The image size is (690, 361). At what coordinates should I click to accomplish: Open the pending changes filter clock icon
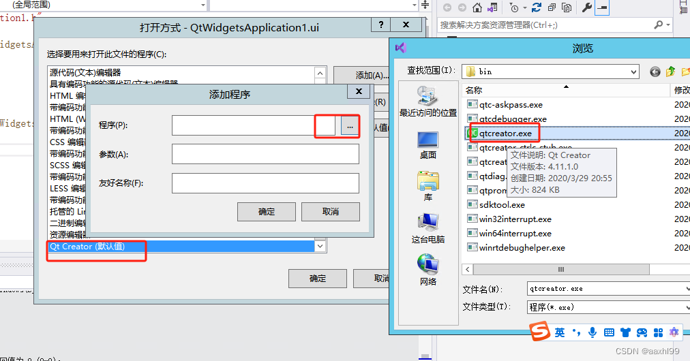tap(513, 7)
